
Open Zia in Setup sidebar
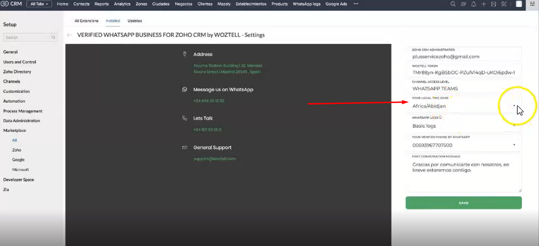[6, 190]
